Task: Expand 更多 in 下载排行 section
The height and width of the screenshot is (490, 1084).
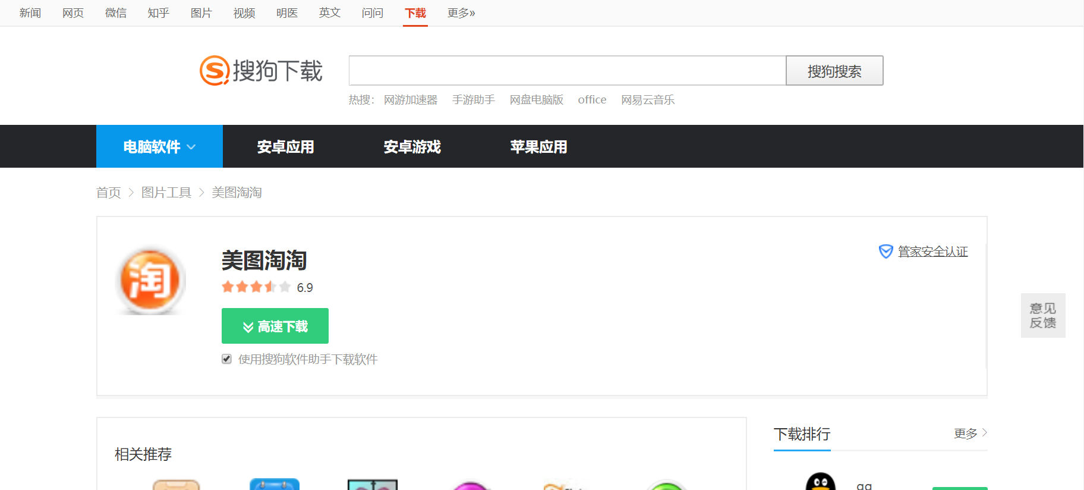Action: click(x=970, y=434)
